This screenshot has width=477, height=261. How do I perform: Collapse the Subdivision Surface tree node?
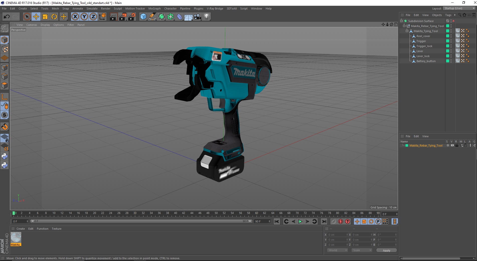pyautogui.click(x=401, y=21)
